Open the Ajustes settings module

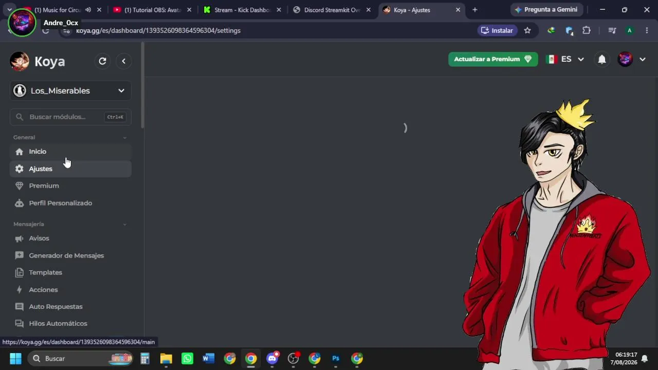pyautogui.click(x=70, y=169)
